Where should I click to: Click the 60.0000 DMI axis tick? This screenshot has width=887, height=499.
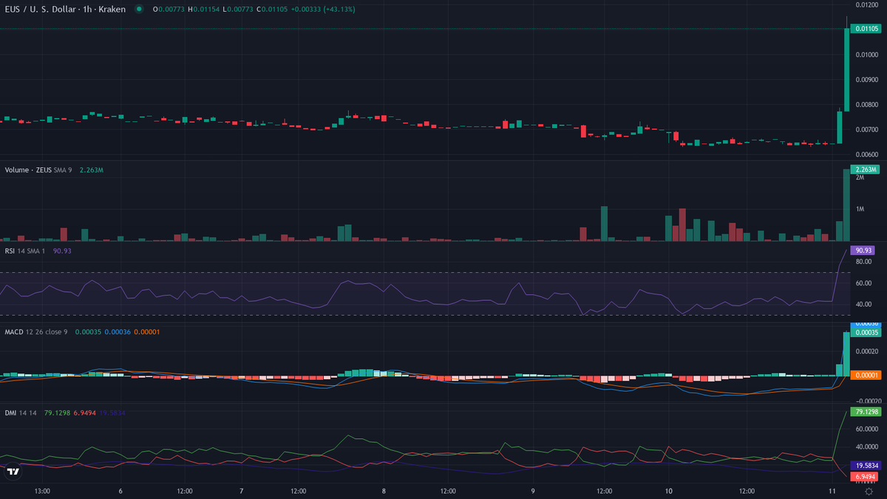[866, 428]
